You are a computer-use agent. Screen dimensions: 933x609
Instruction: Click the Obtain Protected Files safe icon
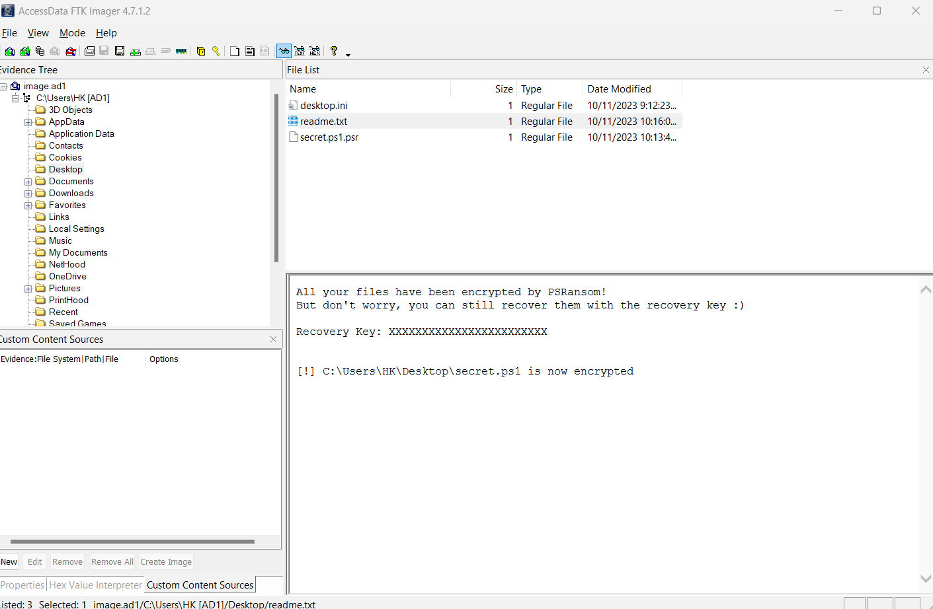(x=201, y=52)
